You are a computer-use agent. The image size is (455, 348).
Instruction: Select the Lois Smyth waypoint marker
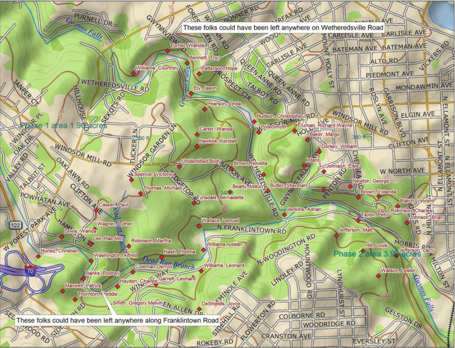(259, 132)
